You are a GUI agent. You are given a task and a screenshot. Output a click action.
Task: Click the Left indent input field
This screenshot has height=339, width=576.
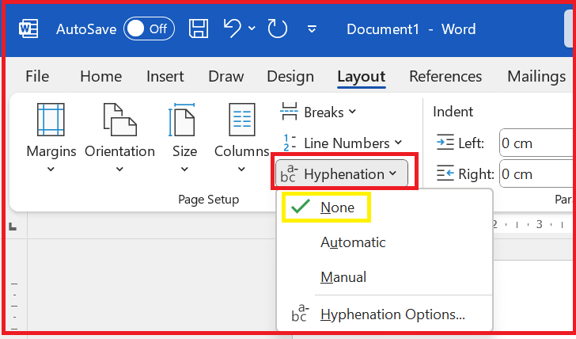coord(537,143)
